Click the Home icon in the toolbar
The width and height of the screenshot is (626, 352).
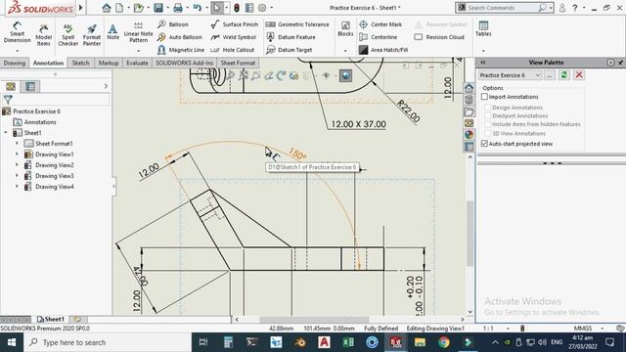point(107,8)
